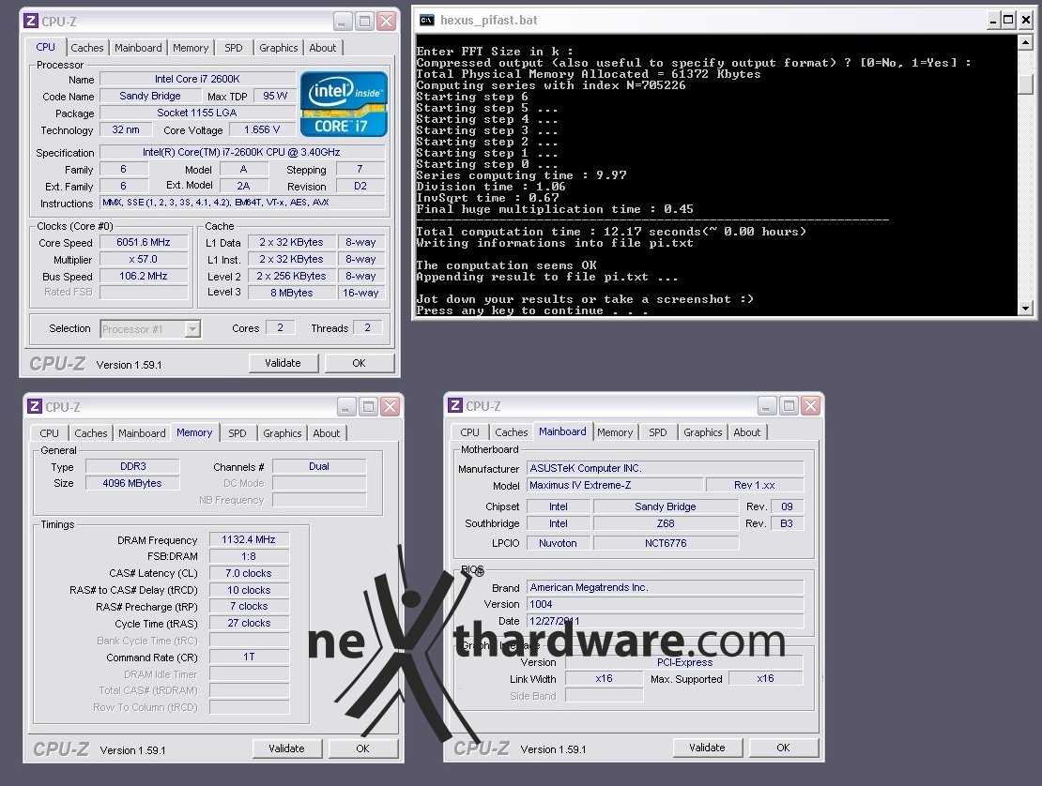
Task: Click the CPU-Z title icon in the mainboard window
Action: coord(455,405)
